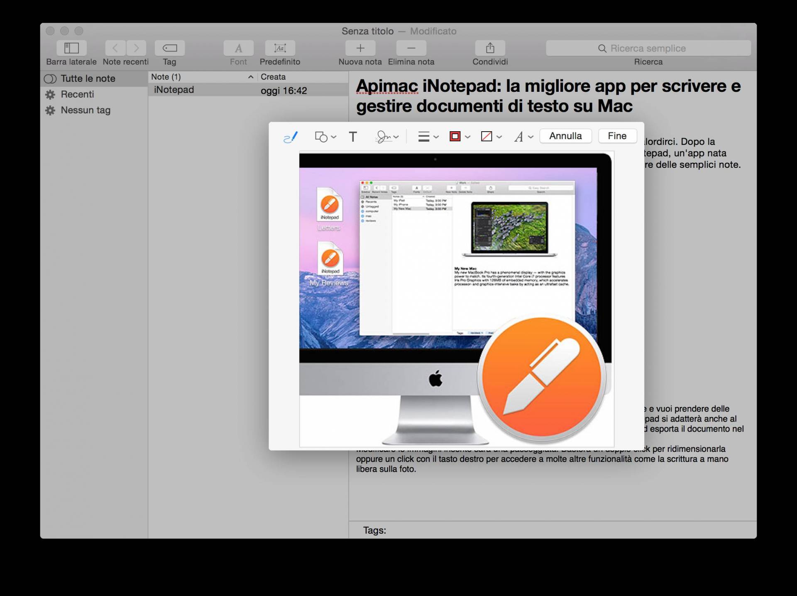This screenshot has width=797, height=596.
Task: Sort by the Note (1) column header
Action: (203, 77)
